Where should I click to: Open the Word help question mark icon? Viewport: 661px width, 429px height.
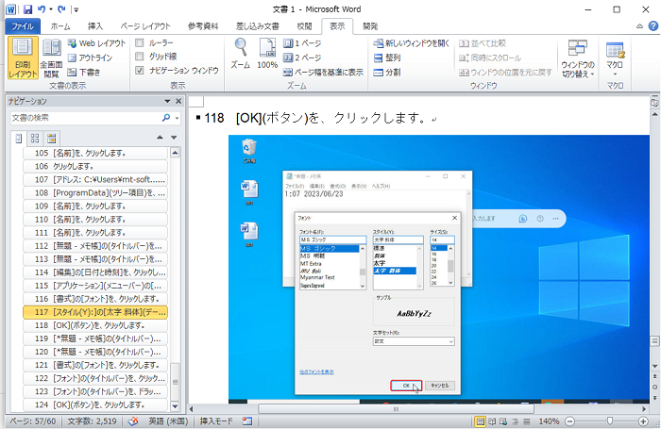coord(653,26)
